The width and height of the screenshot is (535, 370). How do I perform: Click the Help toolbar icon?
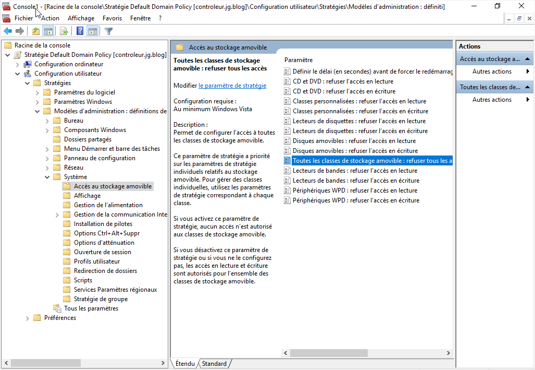point(80,31)
